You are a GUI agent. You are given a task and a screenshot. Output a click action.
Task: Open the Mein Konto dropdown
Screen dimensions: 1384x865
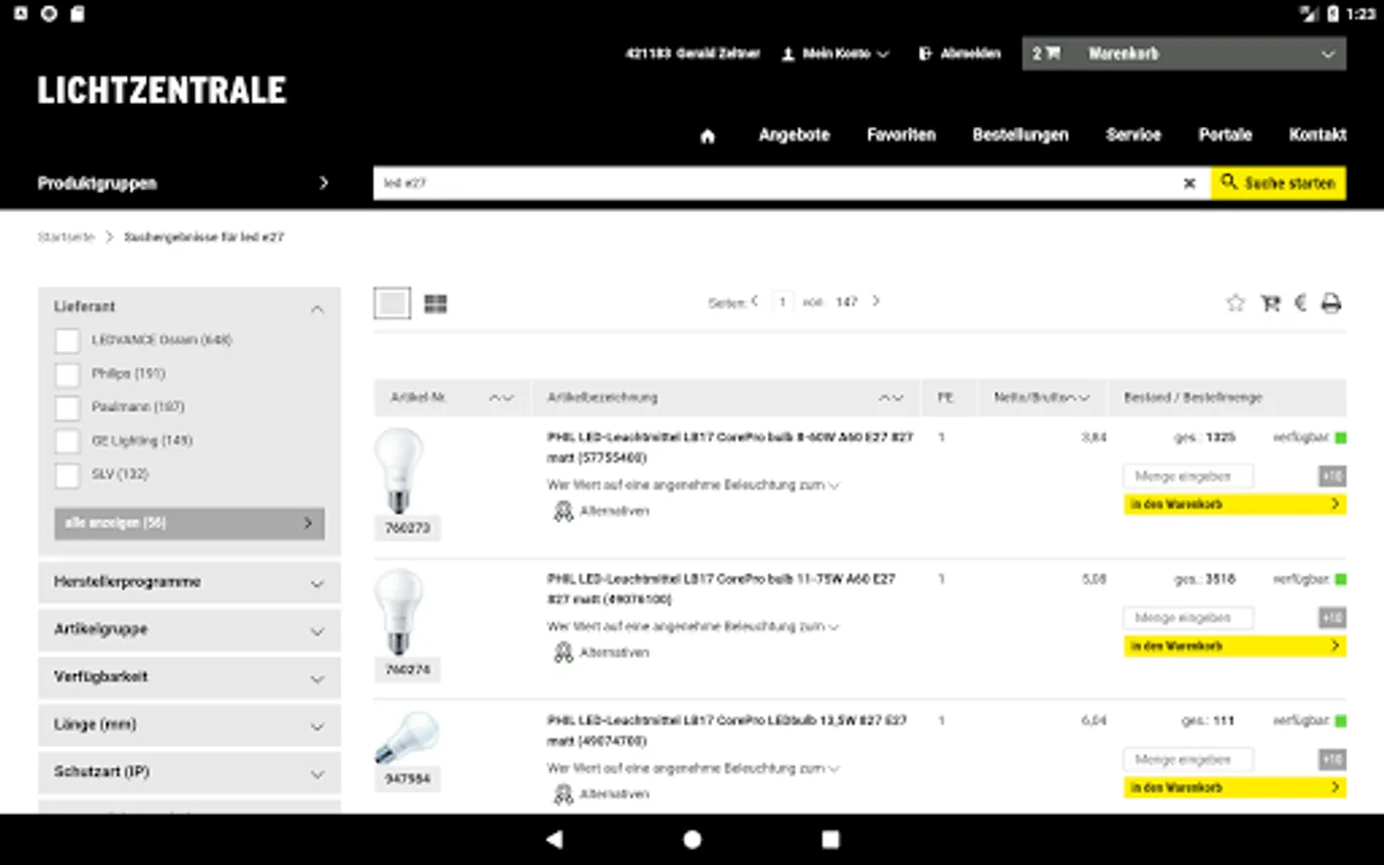[x=835, y=54]
